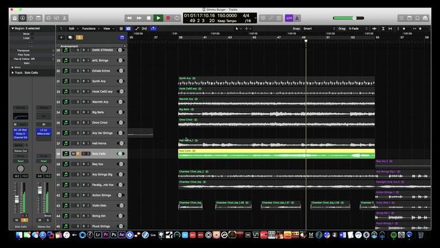Click the Bnce button on Stereo Out
440x248 pixels.
click(47, 216)
